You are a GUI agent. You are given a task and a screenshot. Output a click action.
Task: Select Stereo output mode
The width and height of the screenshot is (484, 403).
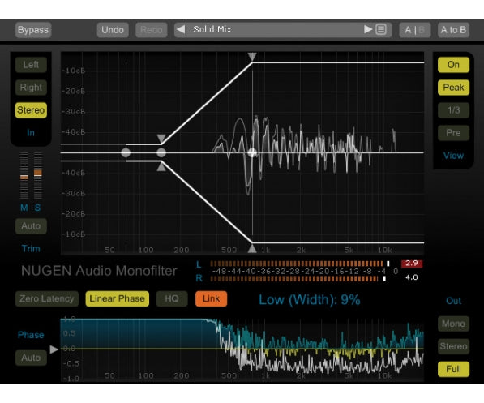tap(453, 346)
